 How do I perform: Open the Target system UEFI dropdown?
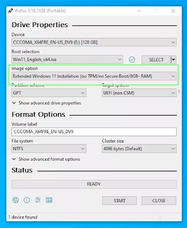[139, 93]
